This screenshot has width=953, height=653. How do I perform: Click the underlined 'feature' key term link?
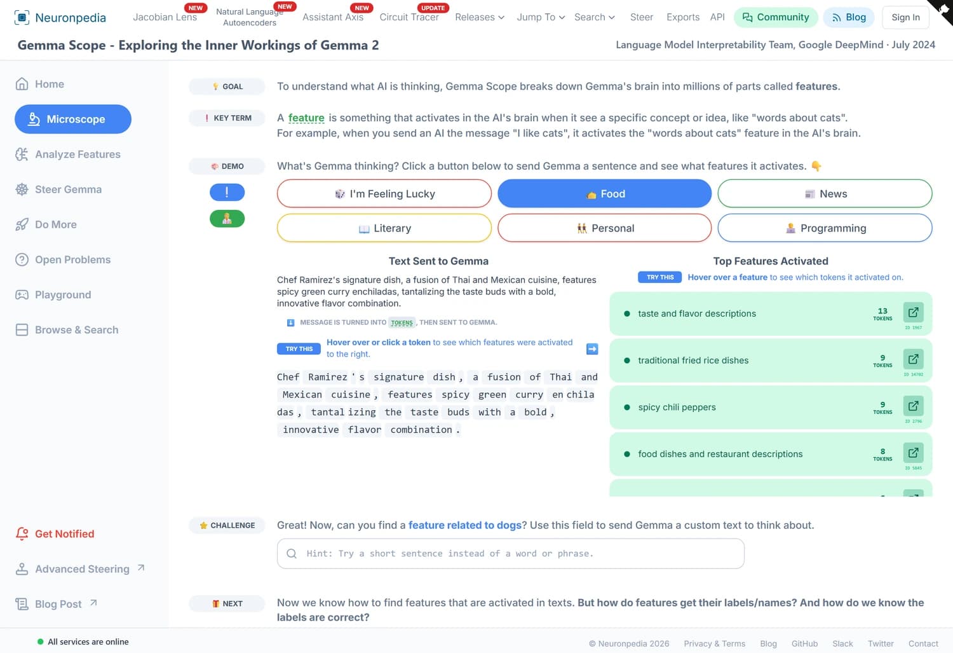[x=306, y=118]
